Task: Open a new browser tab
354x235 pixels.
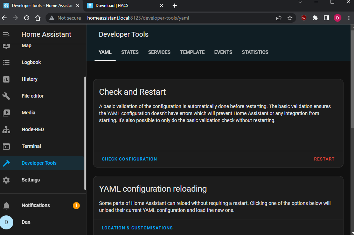Action: 174,6
